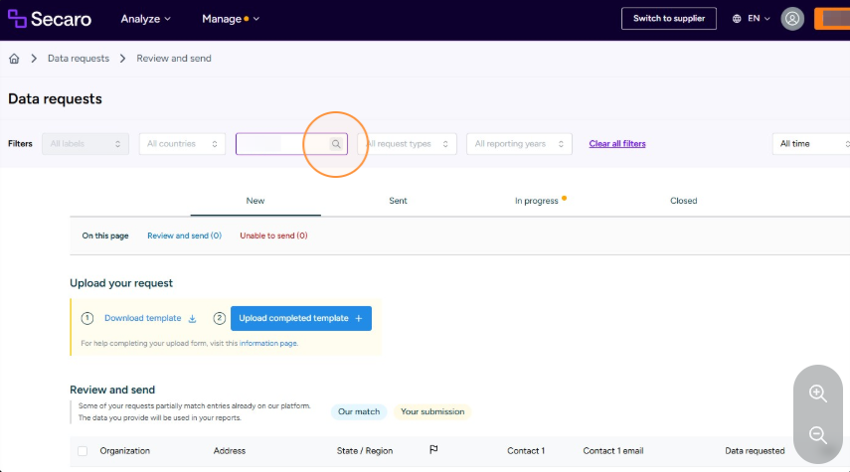This screenshot has height=472, width=850.
Task: Open the user profile avatar icon
Action: (x=792, y=19)
